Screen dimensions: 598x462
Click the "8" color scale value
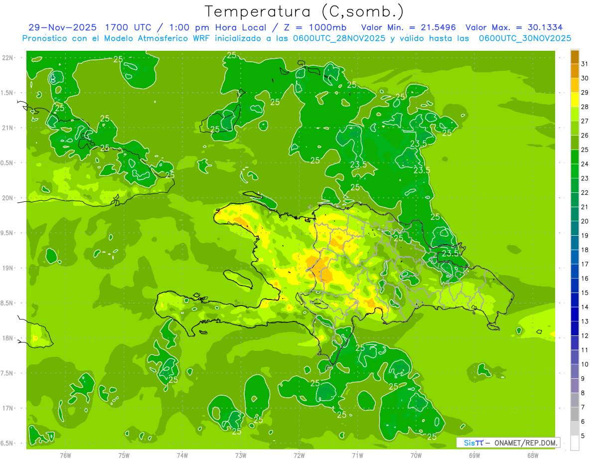pos(584,393)
